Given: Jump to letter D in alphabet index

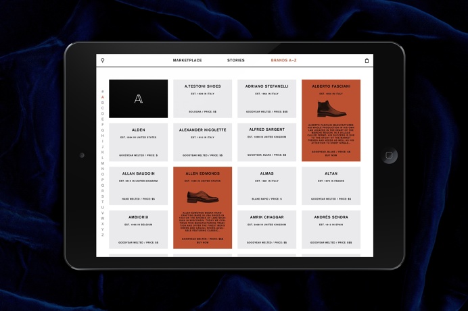Looking at the screenshot, I should [x=102, y=114].
